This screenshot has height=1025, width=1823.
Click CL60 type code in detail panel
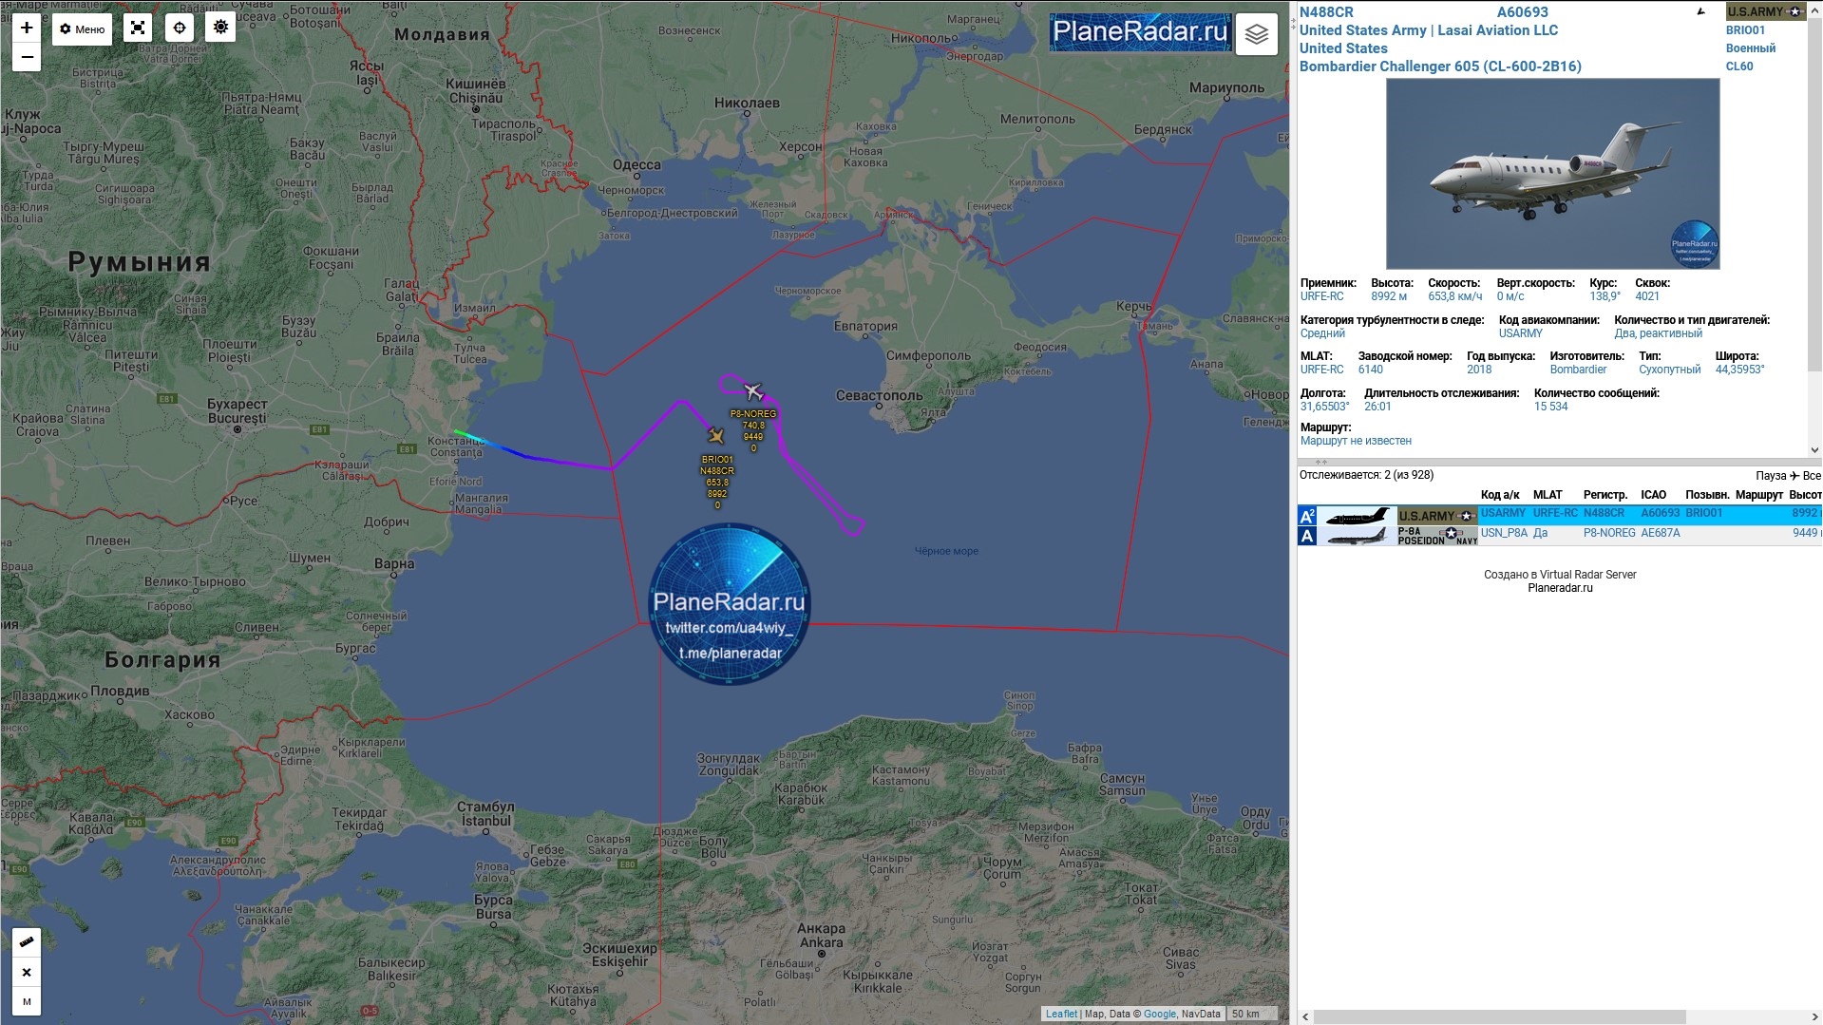(x=1739, y=66)
